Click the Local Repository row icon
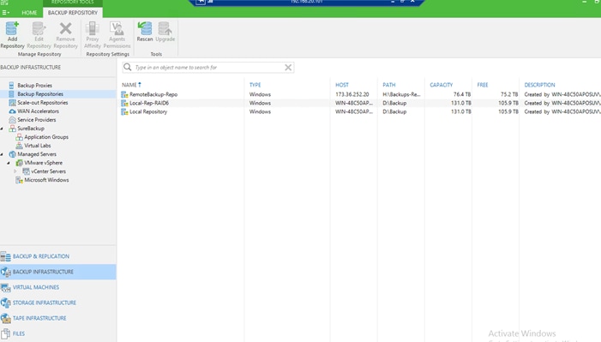Viewport: 601px width, 342px height. click(x=124, y=111)
